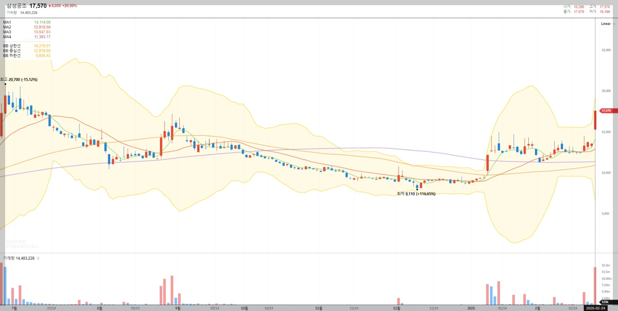The width and height of the screenshot is (618, 311).
Task: Select the BB 중심선 label
Action: 12,51
